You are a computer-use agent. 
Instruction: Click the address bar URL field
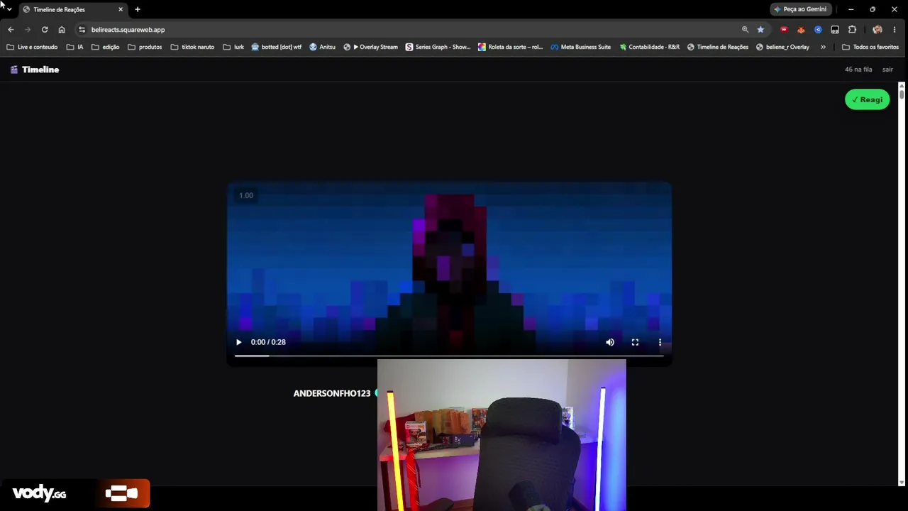[411, 30]
